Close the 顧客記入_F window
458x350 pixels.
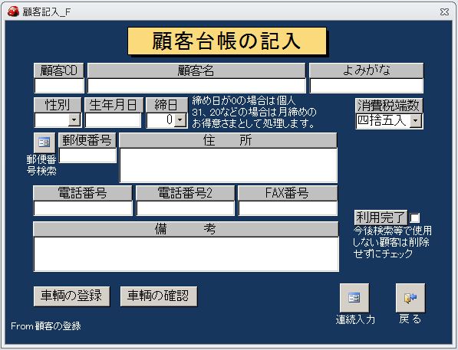click(444, 12)
